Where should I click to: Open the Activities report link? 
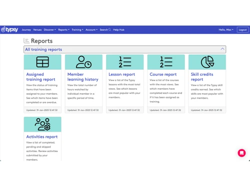pos(42,137)
